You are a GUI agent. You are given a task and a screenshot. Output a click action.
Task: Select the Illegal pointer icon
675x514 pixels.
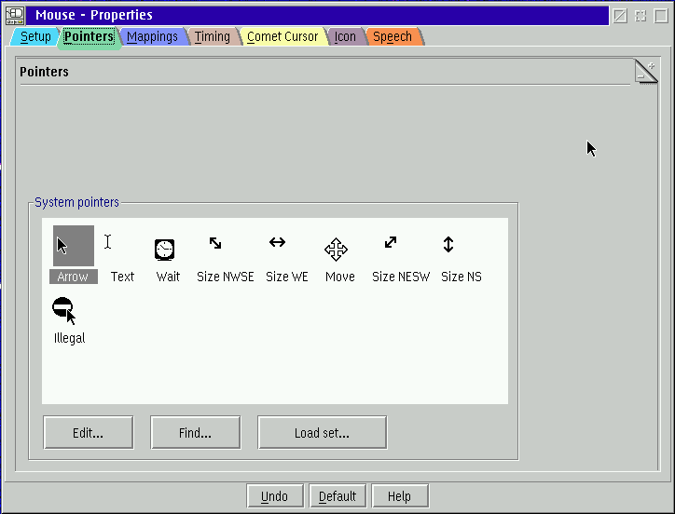coord(64,310)
